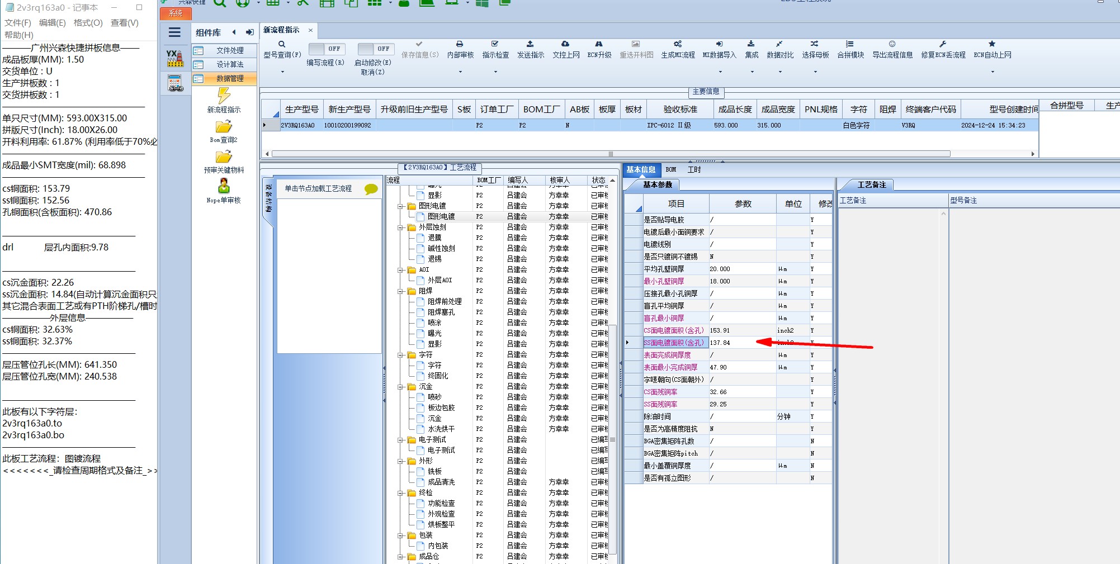This screenshot has height=564, width=1120.
Task: Open the hamburger menu in the sidebar
Action: click(174, 32)
